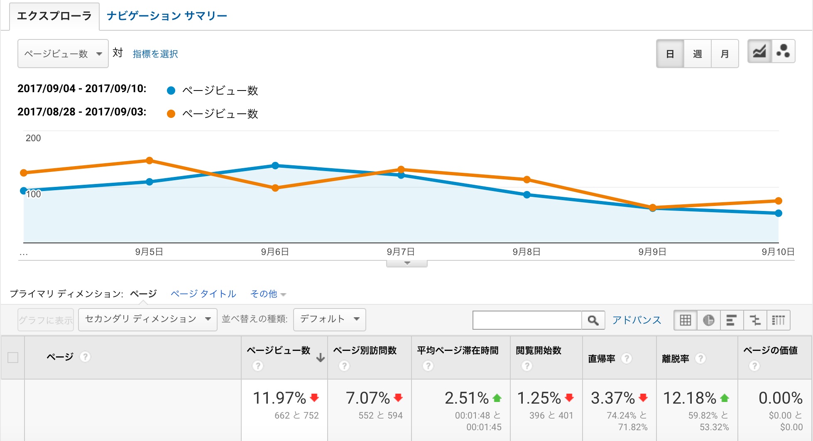The image size is (813, 441).
Task: Select the comparison view icon
Action: pos(755,320)
